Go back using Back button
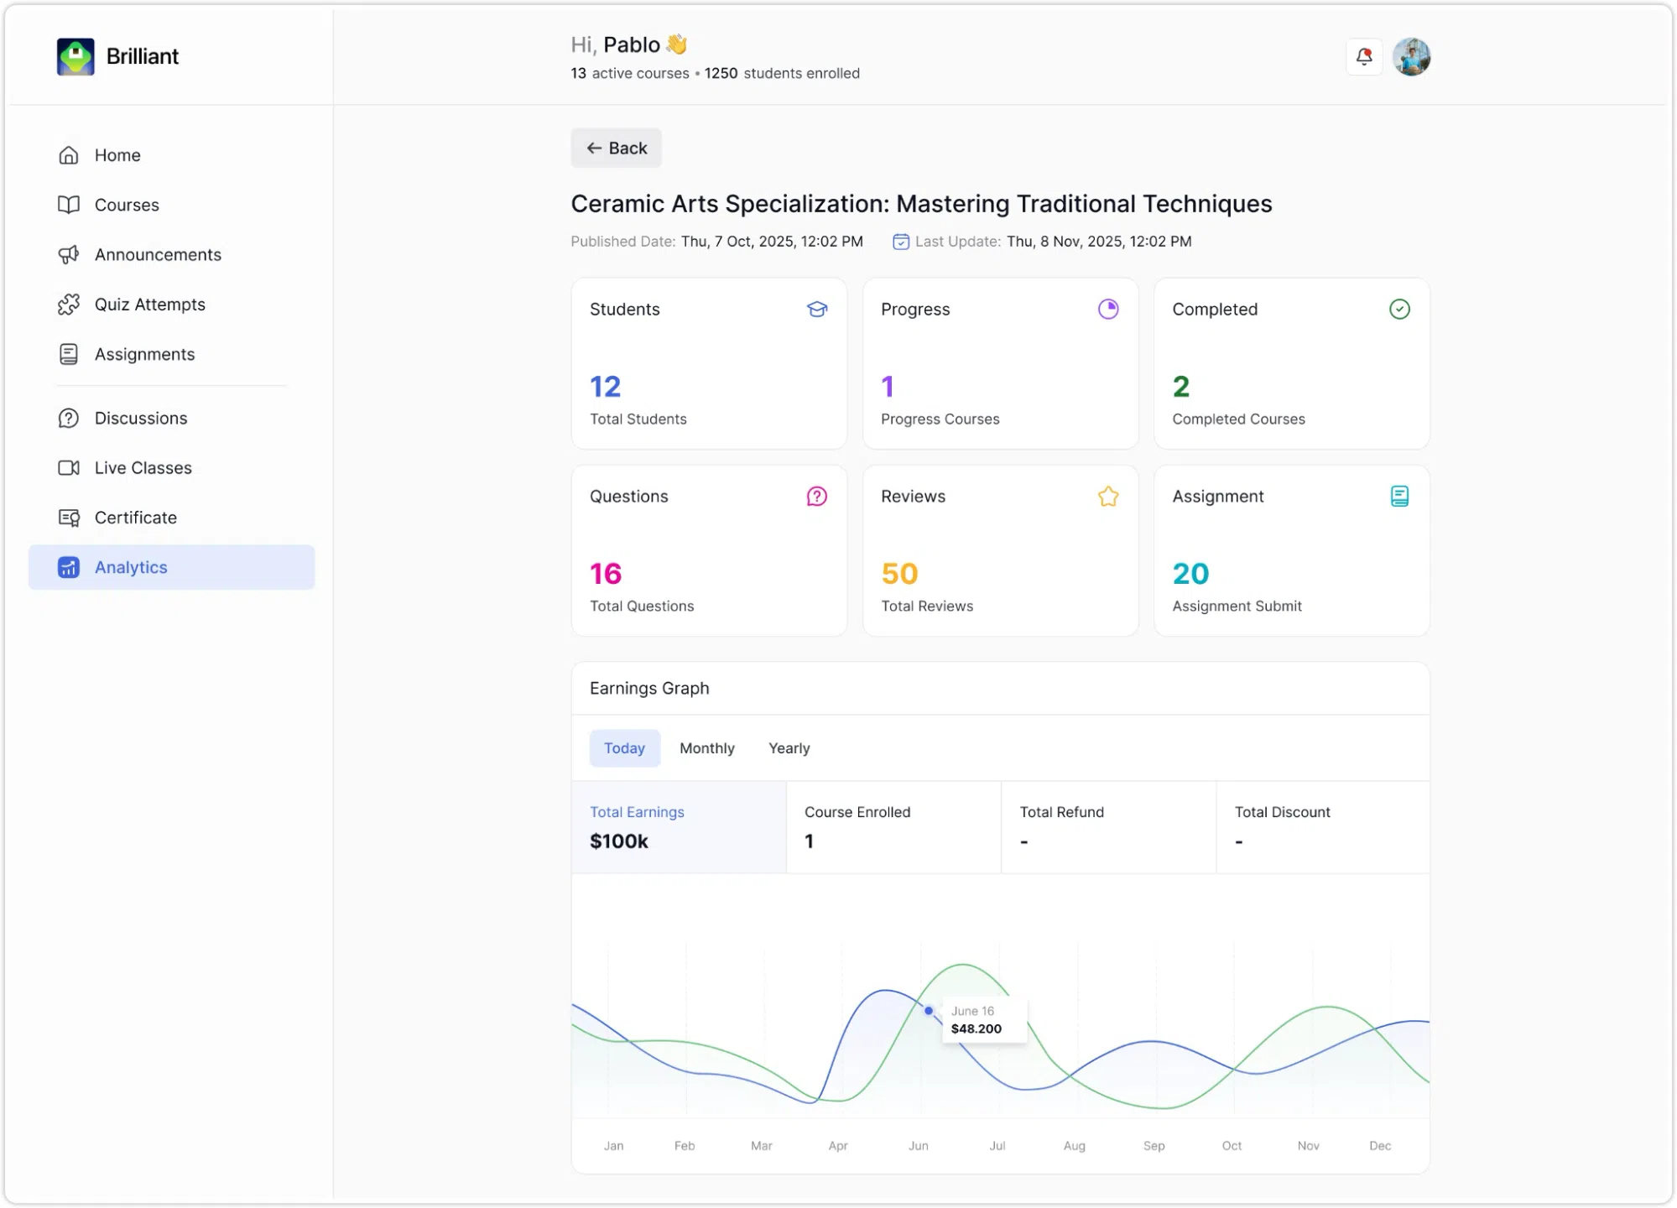 [x=616, y=148]
